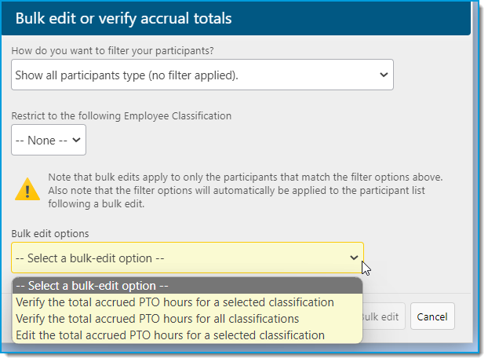Click the Cancel button
Image resolution: width=488 pixels, height=362 pixels.
432,316
